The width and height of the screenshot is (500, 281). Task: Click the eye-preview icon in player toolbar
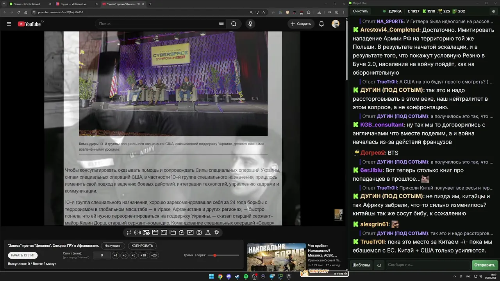pyautogui.click(x=146, y=233)
